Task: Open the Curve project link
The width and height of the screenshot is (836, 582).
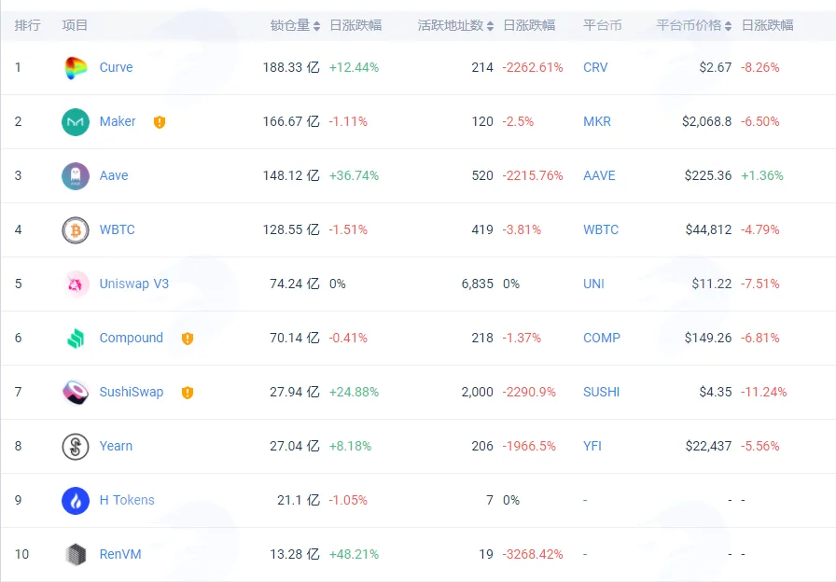Action: pos(117,68)
